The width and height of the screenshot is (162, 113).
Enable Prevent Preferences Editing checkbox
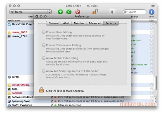tap(44, 45)
